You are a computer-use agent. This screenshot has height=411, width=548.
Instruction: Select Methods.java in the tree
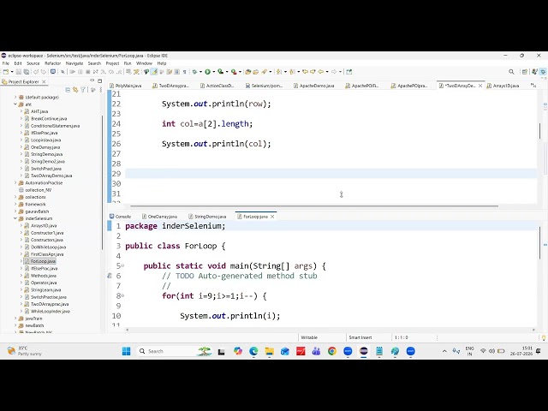click(44, 276)
